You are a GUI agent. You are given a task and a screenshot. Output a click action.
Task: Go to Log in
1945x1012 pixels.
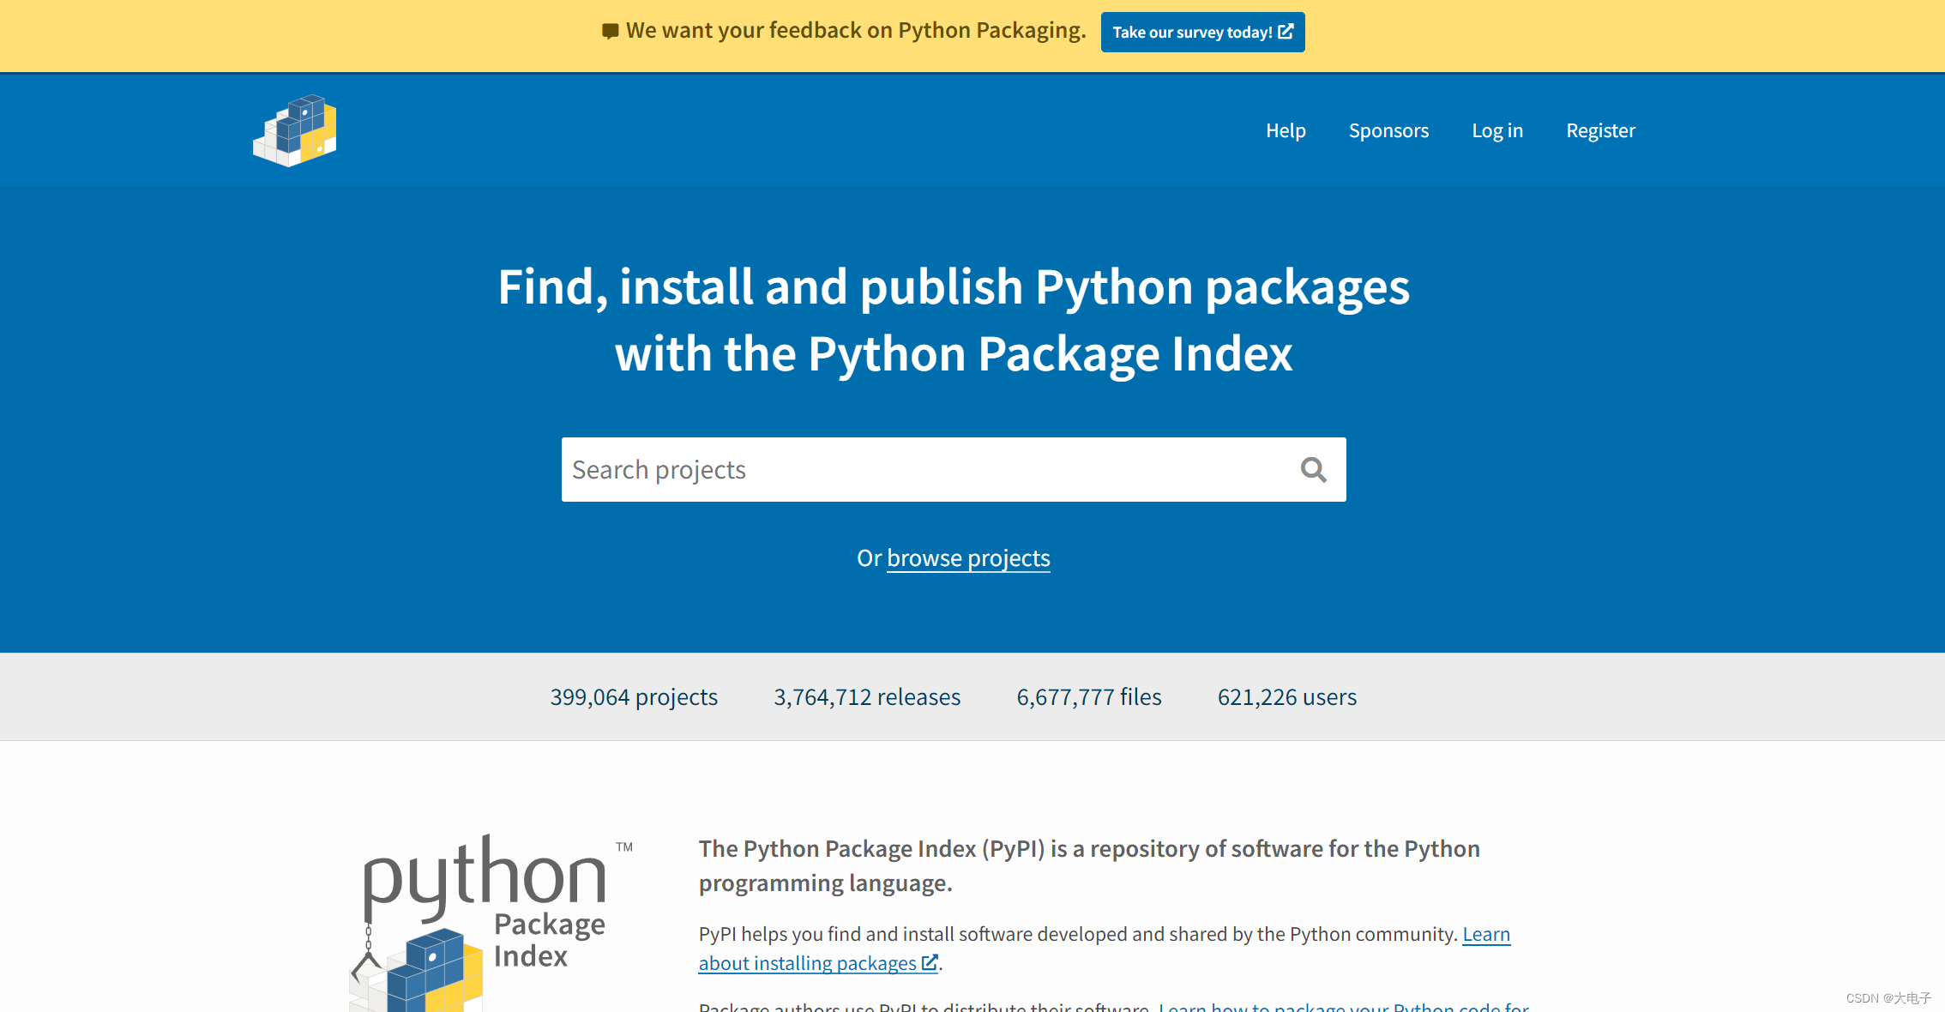pyautogui.click(x=1497, y=130)
